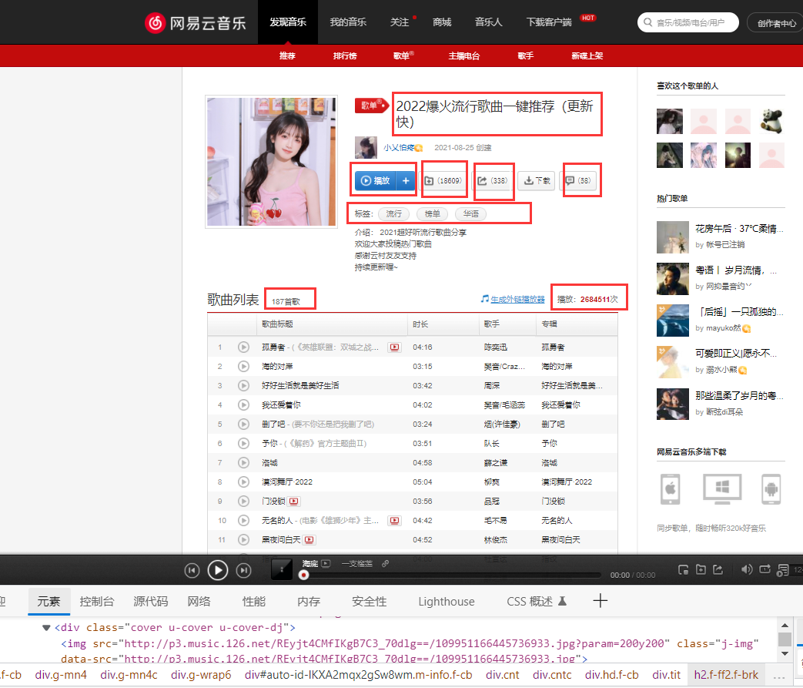Add playlist to queue with plus button
Screen dimensions: 803x688
point(406,180)
